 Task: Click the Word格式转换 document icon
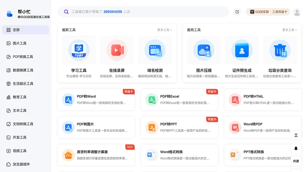(x=152, y=155)
